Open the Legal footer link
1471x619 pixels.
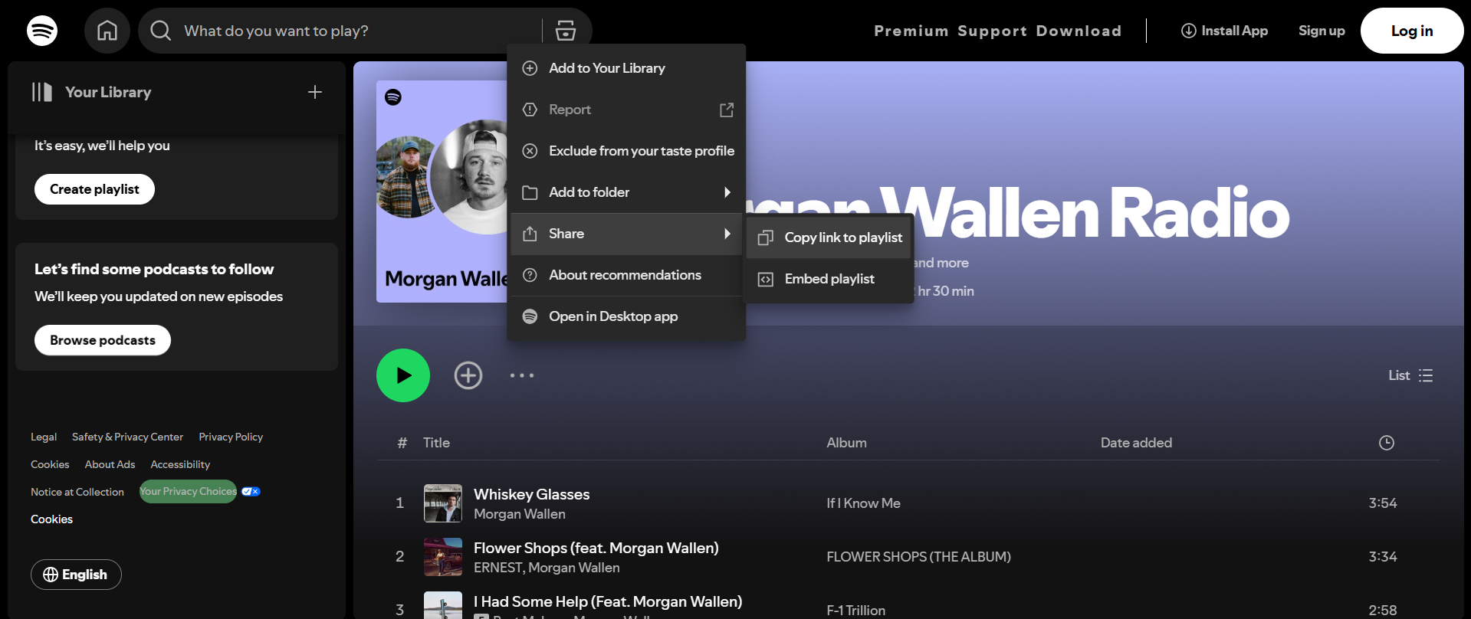tap(44, 437)
